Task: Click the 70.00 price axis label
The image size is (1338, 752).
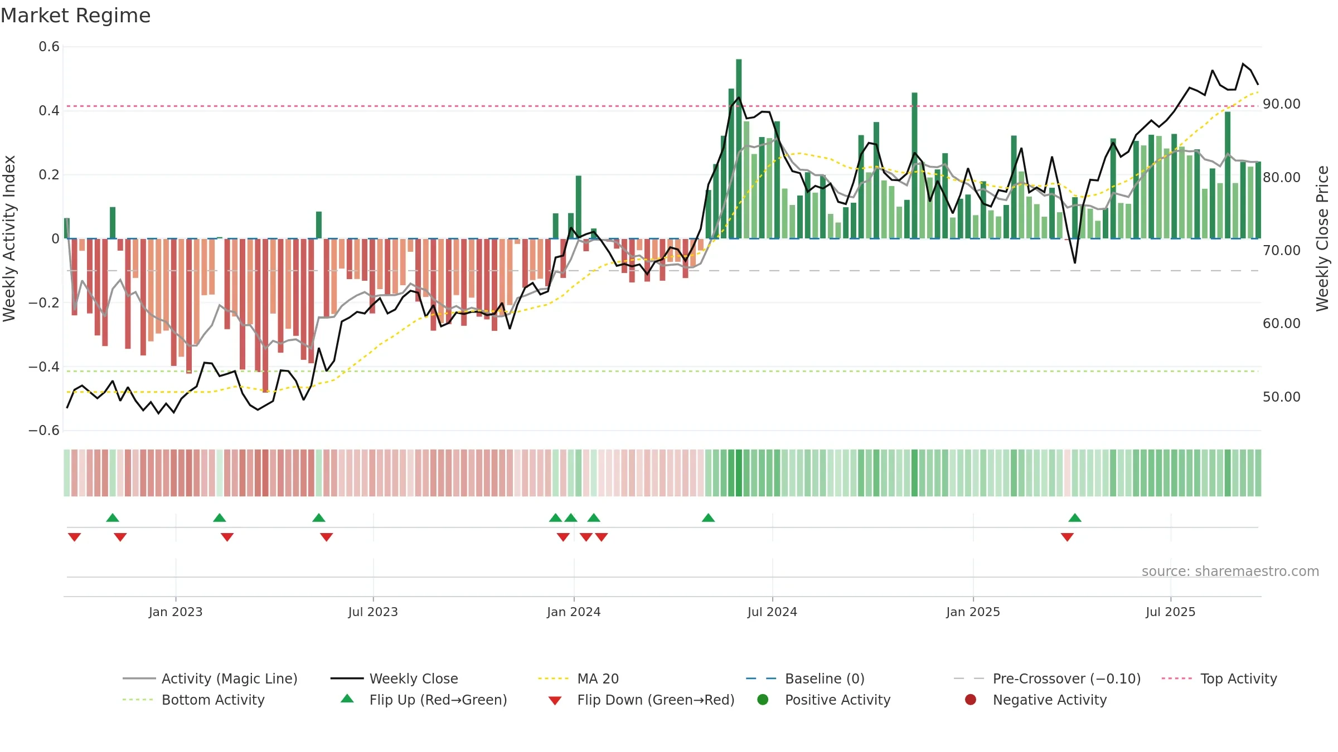Action: pos(1282,250)
